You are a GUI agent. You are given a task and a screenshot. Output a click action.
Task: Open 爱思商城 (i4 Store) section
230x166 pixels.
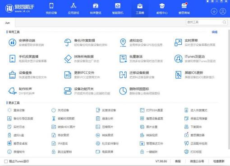pos(184,9)
